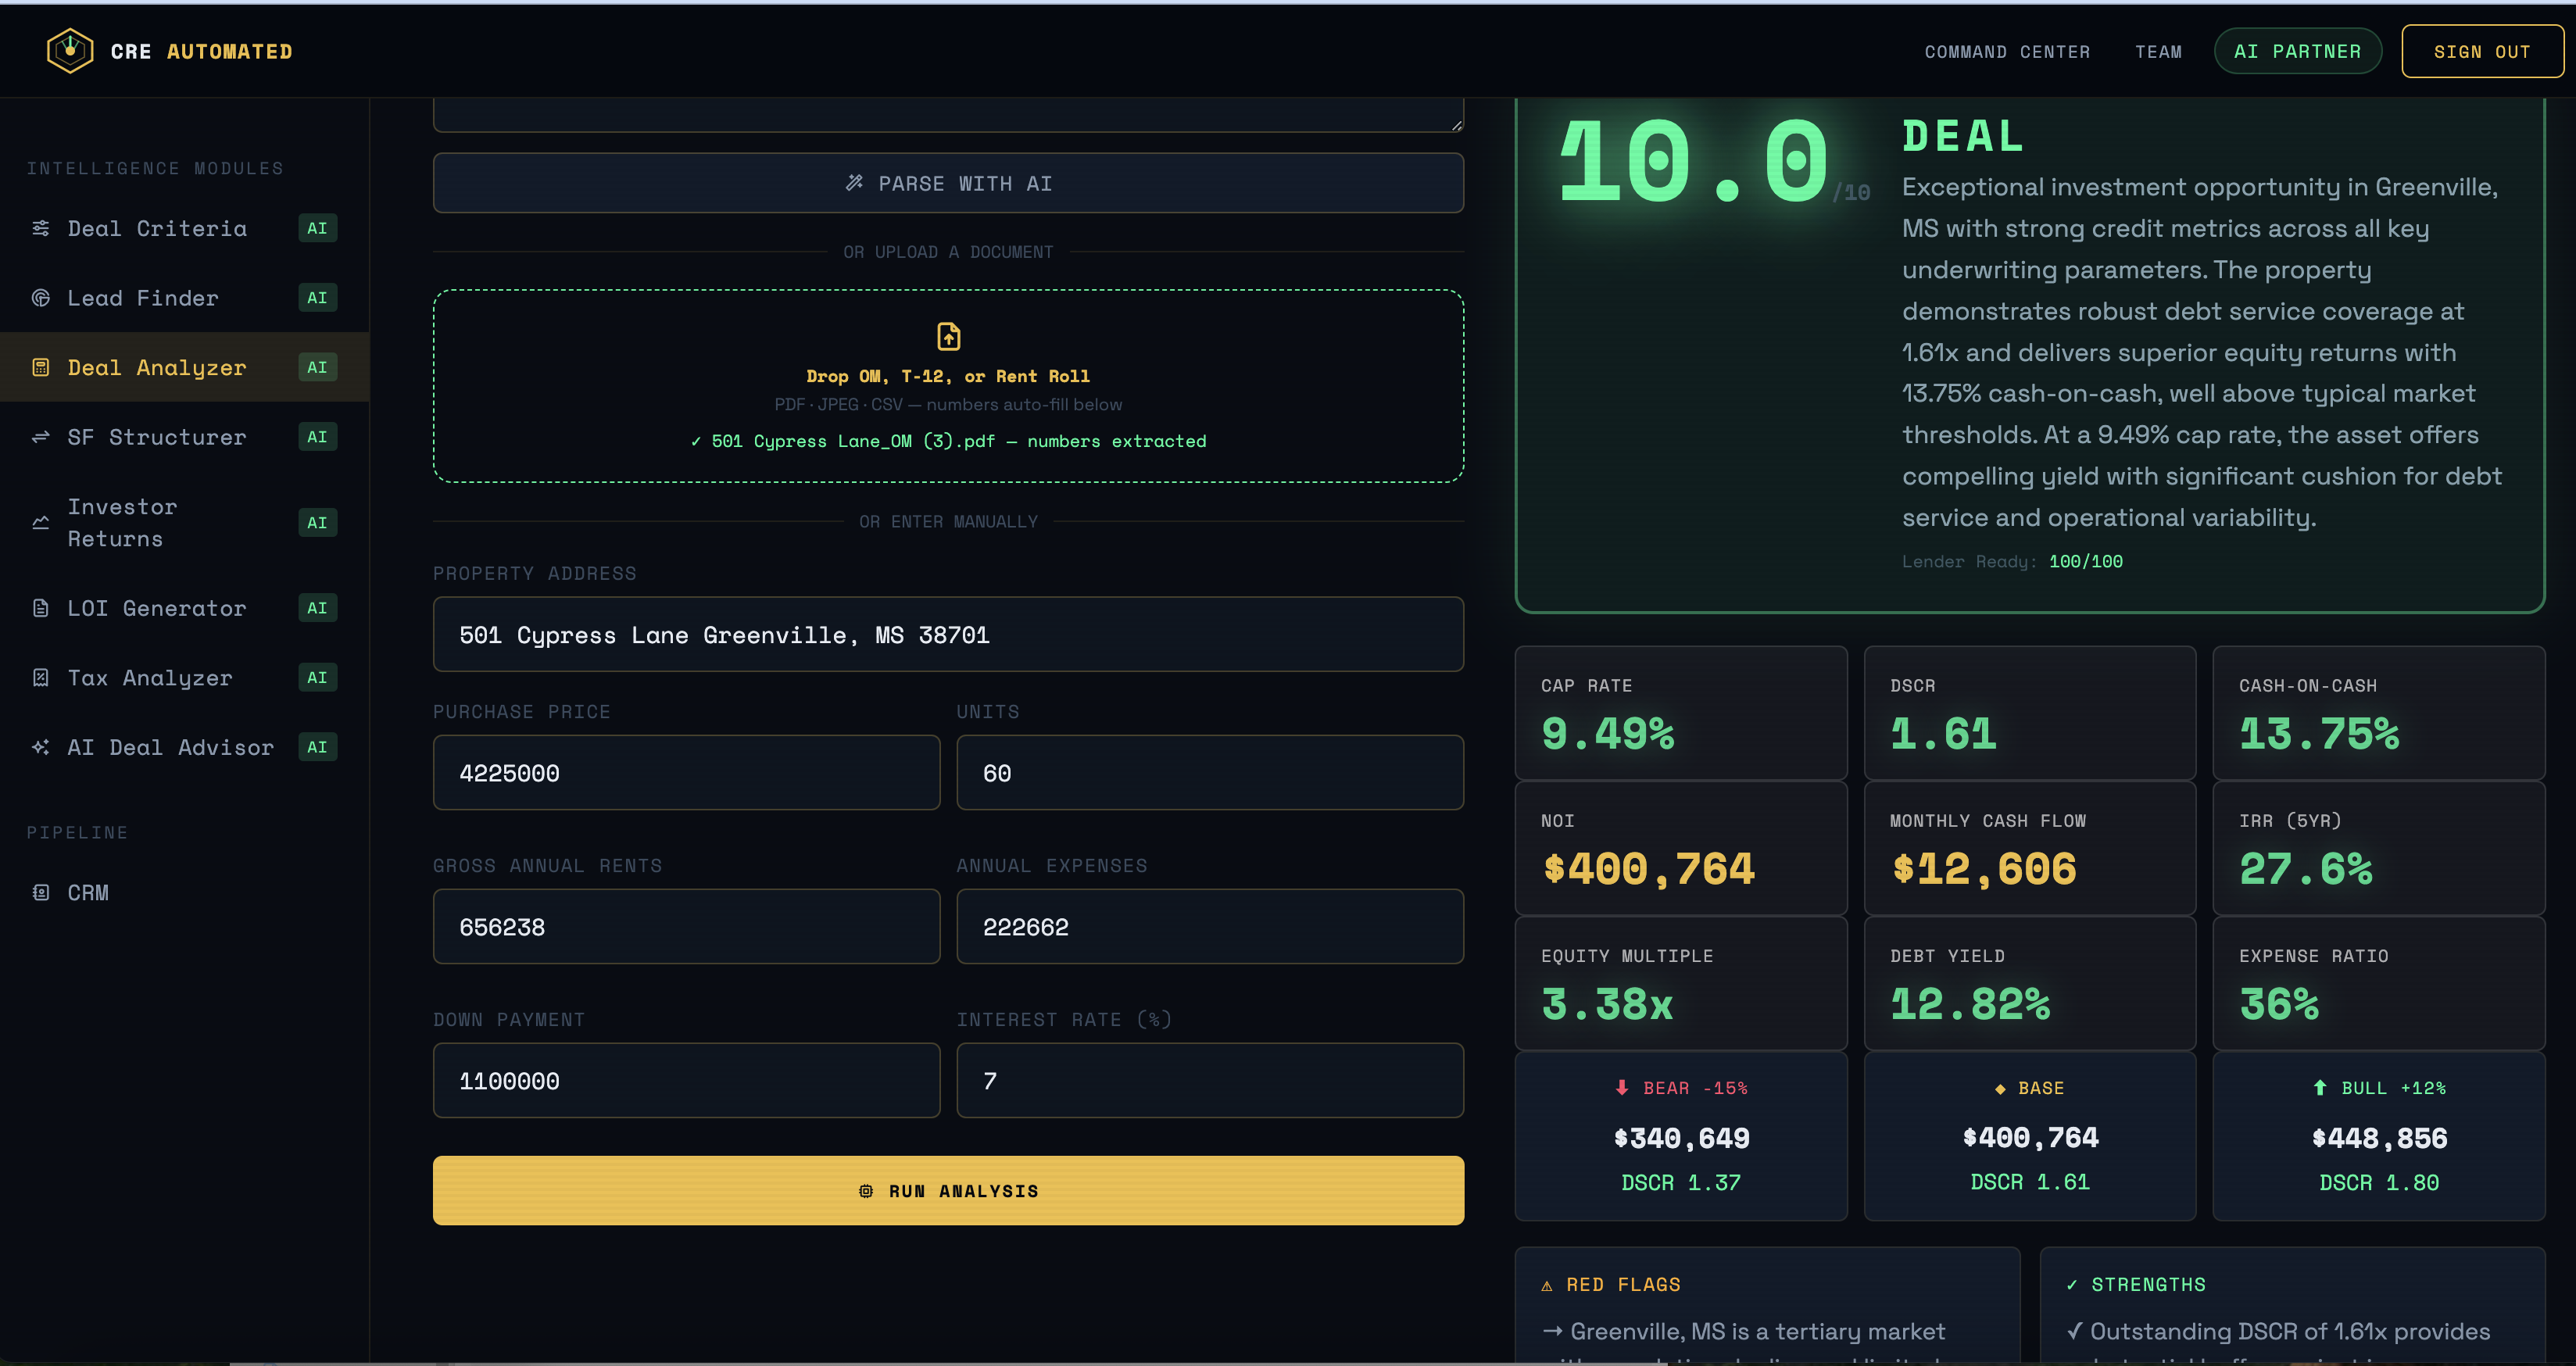This screenshot has height=1366, width=2576.
Task: Click the Purchase Price field
Action: tap(686, 773)
